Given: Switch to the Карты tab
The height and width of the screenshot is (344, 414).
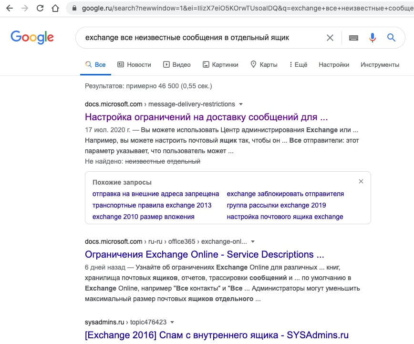Looking at the screenshot, I should [264, 64].
